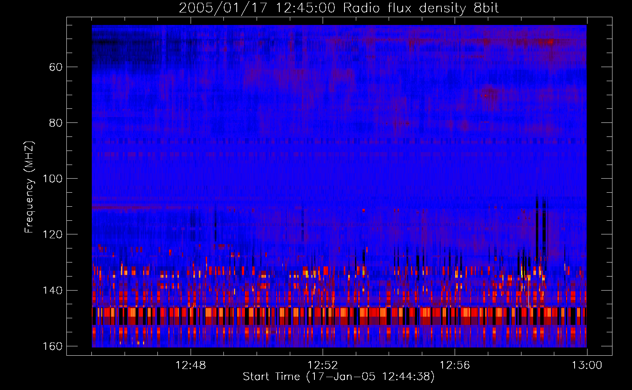Click the 60 frequency tick label
This screenshot has height=390, width=632.
click(56, 67)
